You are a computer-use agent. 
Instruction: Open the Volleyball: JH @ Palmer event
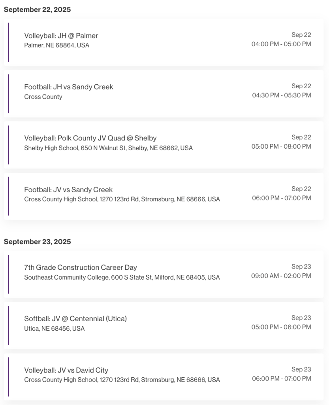[61, 36]
